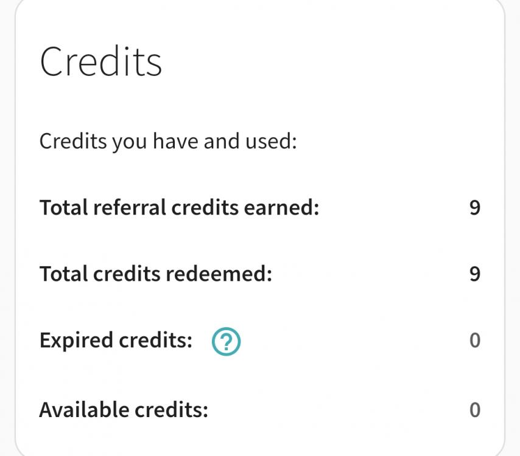This screenshot has height=456, width=520.
Task: Click the expired credits value 0
Action: click(x=475, y=340)
